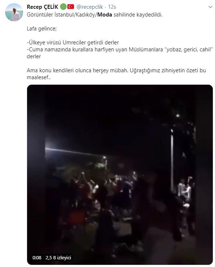Click the 'Ülkeye virüsü Umreciler getirdi derler' line
Image resolution: width=215 pixels, height=267 pixels.
[x=73, y=43]
